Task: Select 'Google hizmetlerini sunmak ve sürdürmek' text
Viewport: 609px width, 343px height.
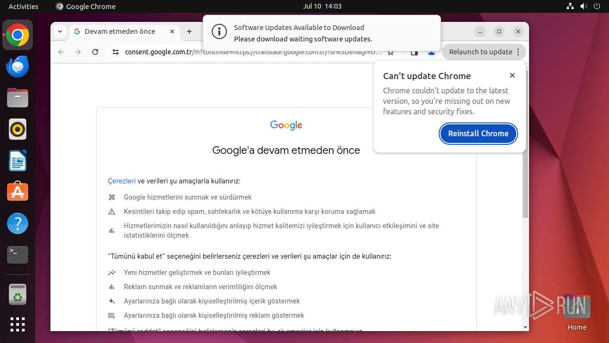Action: 187,197
